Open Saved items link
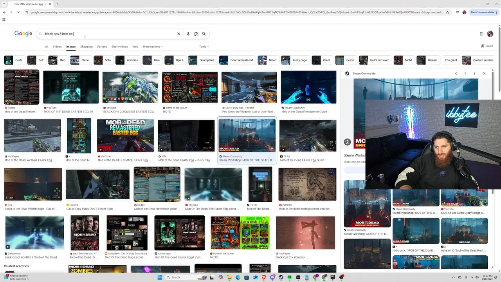The height and width of the screenshot is (282, 501). [x=487, y=46]
